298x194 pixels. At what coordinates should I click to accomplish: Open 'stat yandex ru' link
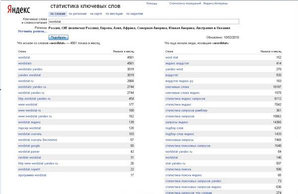point(175,163)
